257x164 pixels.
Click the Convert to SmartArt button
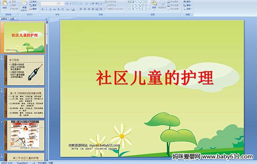coord(115,9)
